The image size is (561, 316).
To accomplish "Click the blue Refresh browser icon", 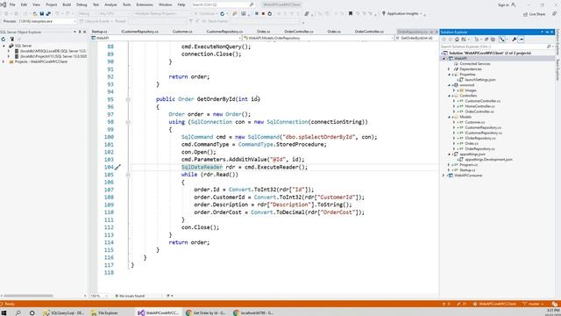I will click(222, 14).
